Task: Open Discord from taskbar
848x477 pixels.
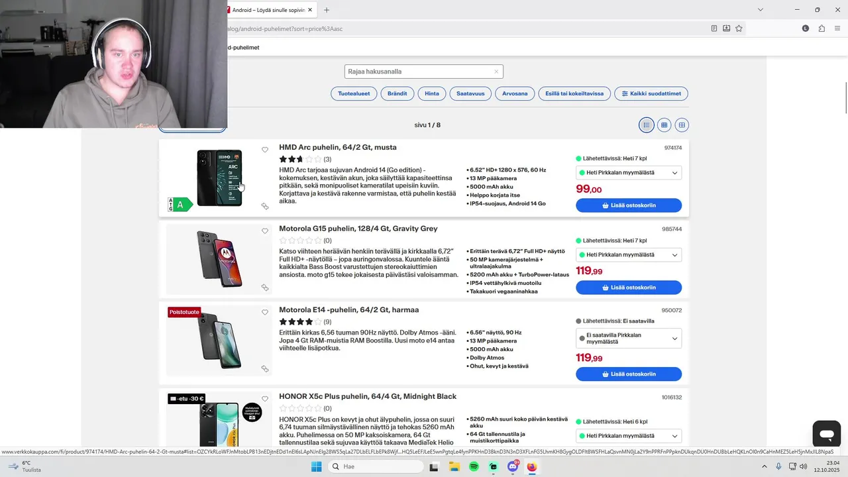Action: point(512,466)
